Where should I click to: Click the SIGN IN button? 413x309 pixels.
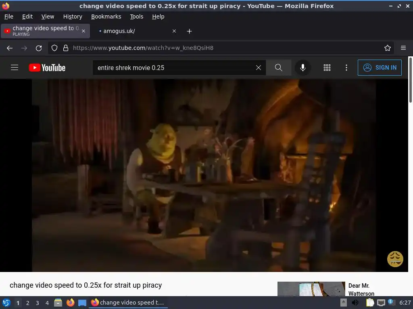(380, 68)
